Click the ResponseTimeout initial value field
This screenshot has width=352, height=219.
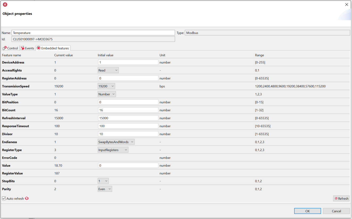tap(128, 126)
